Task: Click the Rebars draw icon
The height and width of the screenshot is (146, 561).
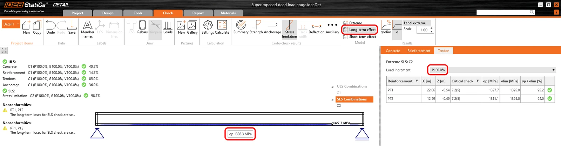Action: pos(142,27)
